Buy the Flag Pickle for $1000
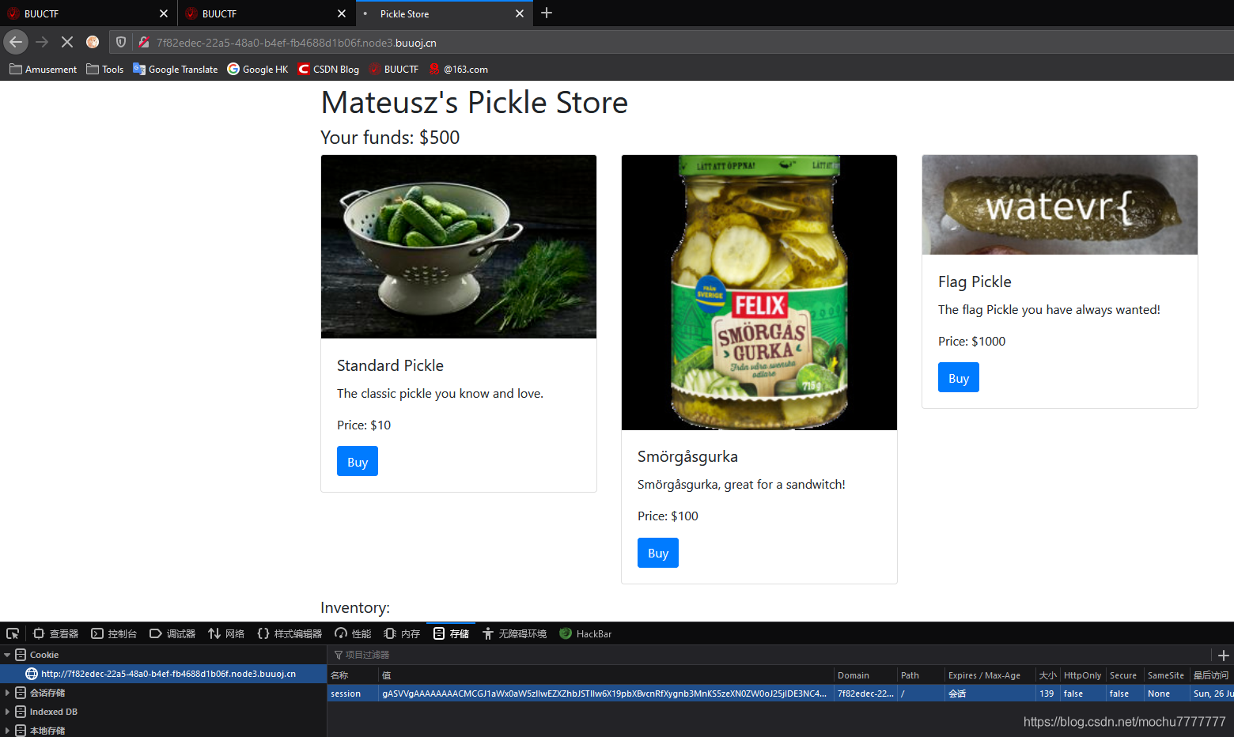 coord(958,377)
